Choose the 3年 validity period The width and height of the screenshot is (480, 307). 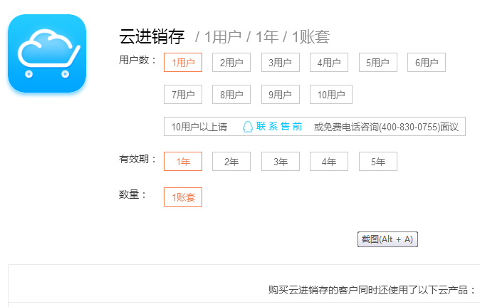(281, 161)
